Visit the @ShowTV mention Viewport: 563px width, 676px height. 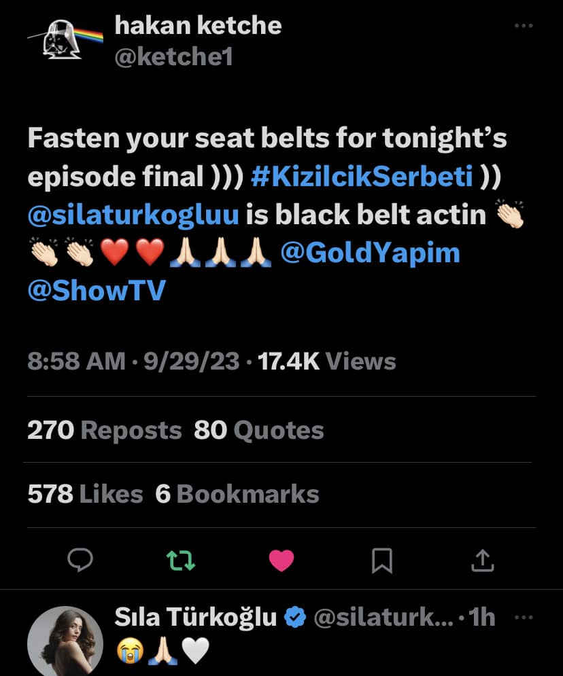(97, 290)
